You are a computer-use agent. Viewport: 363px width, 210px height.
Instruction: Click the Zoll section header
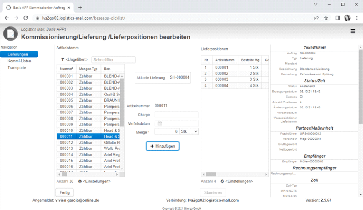click(315, 180)
